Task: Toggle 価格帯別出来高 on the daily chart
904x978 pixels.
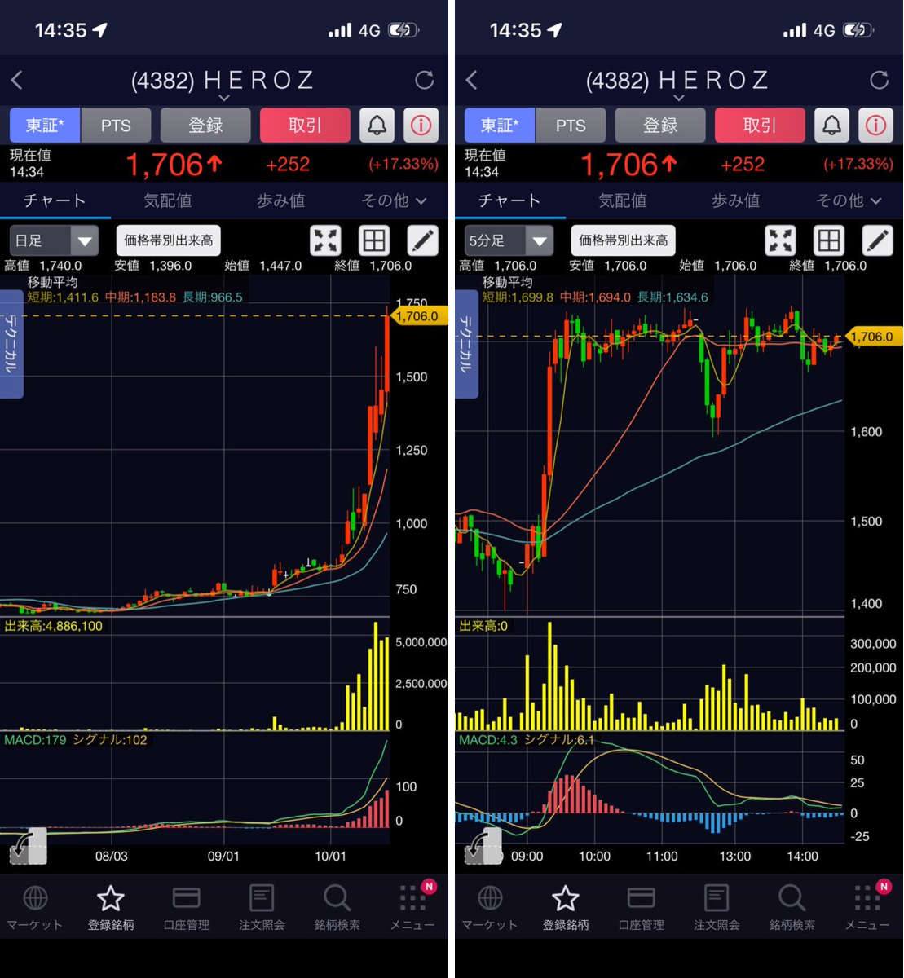Action: [x=169, y=240]
